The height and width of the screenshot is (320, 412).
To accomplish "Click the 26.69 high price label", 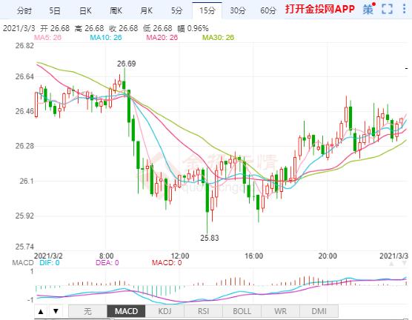I will point(127,64).
